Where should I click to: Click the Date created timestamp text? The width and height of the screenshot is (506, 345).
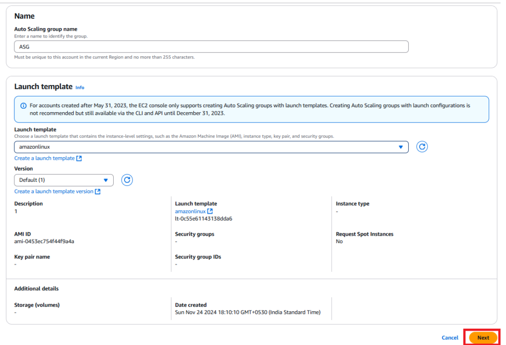248,312
